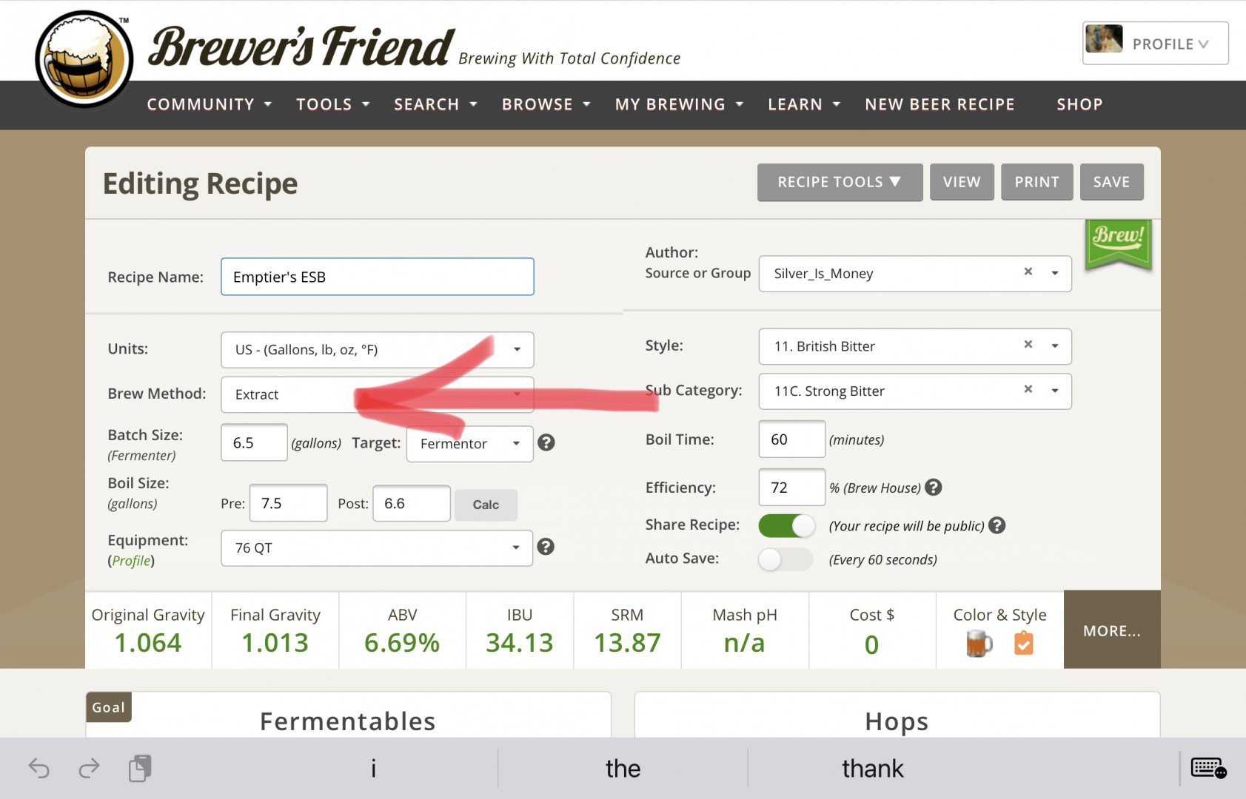Click the Calc boil size button
This screenshot has width=1246, height=799.
pos(486,505)
